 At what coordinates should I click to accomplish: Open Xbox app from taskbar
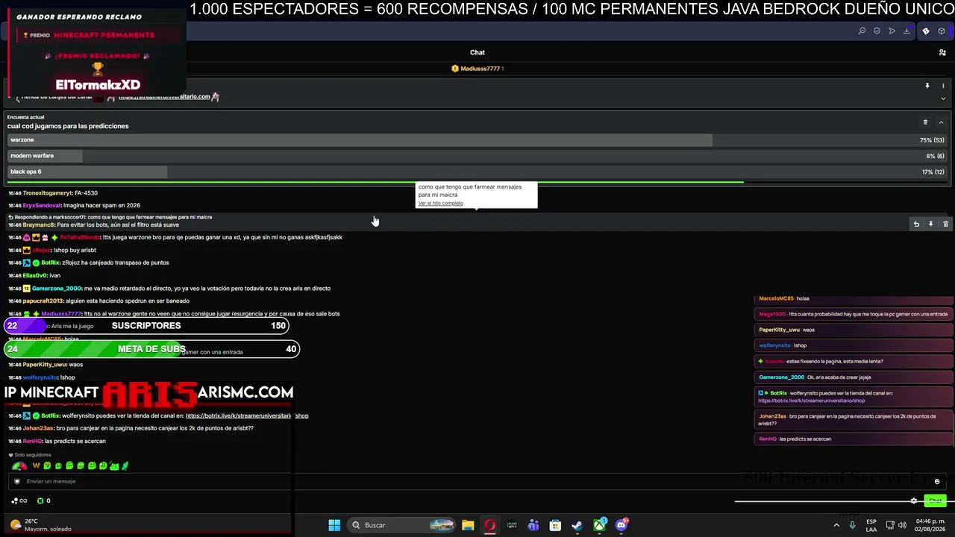pos(599,525)
